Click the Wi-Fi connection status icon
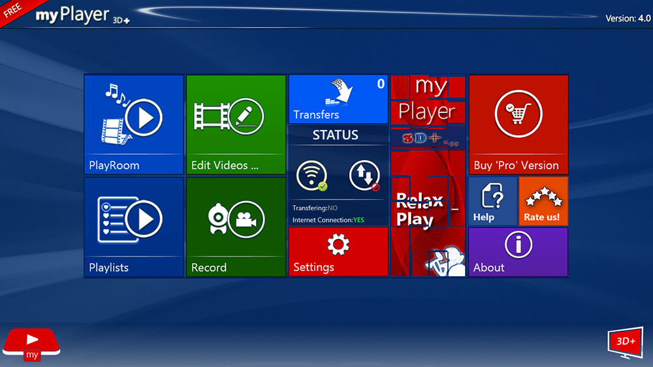The width and height of the screenshot is (653, 367). click(x=311, y=176)
